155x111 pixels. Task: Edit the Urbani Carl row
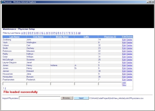pyautogui.click(x=124, y=45)
